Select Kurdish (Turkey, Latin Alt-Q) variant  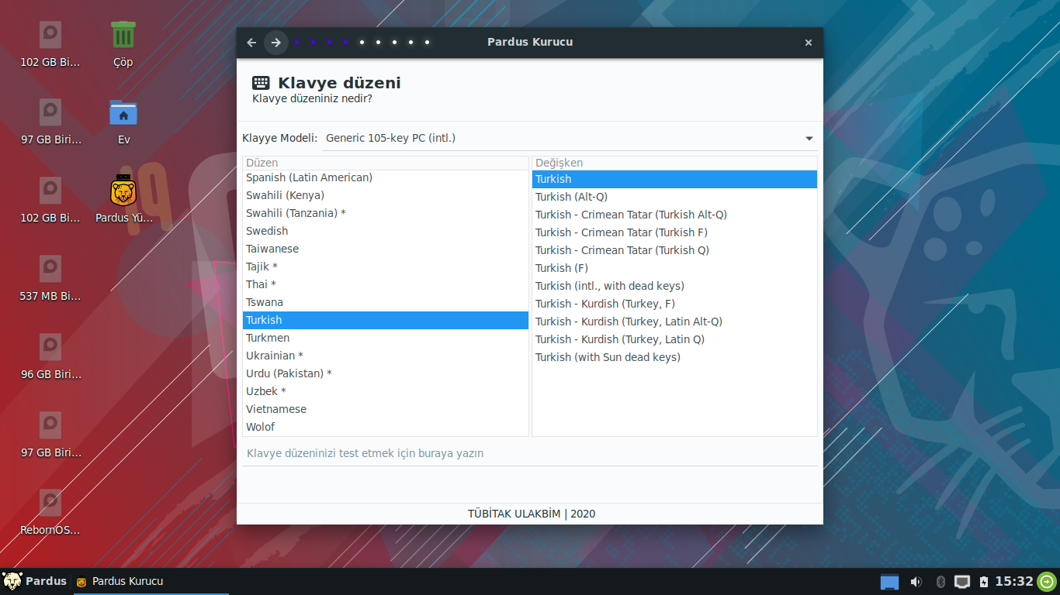click(674, 322)
